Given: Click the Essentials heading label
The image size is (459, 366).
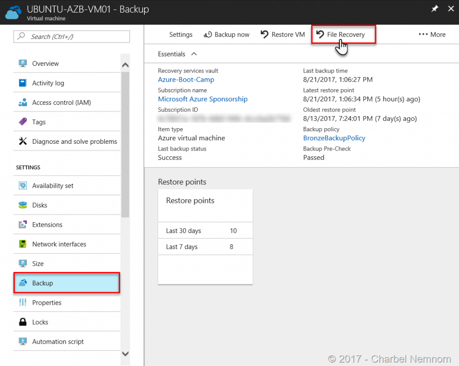Looking at the screenshot, I should tap(172, 54).
